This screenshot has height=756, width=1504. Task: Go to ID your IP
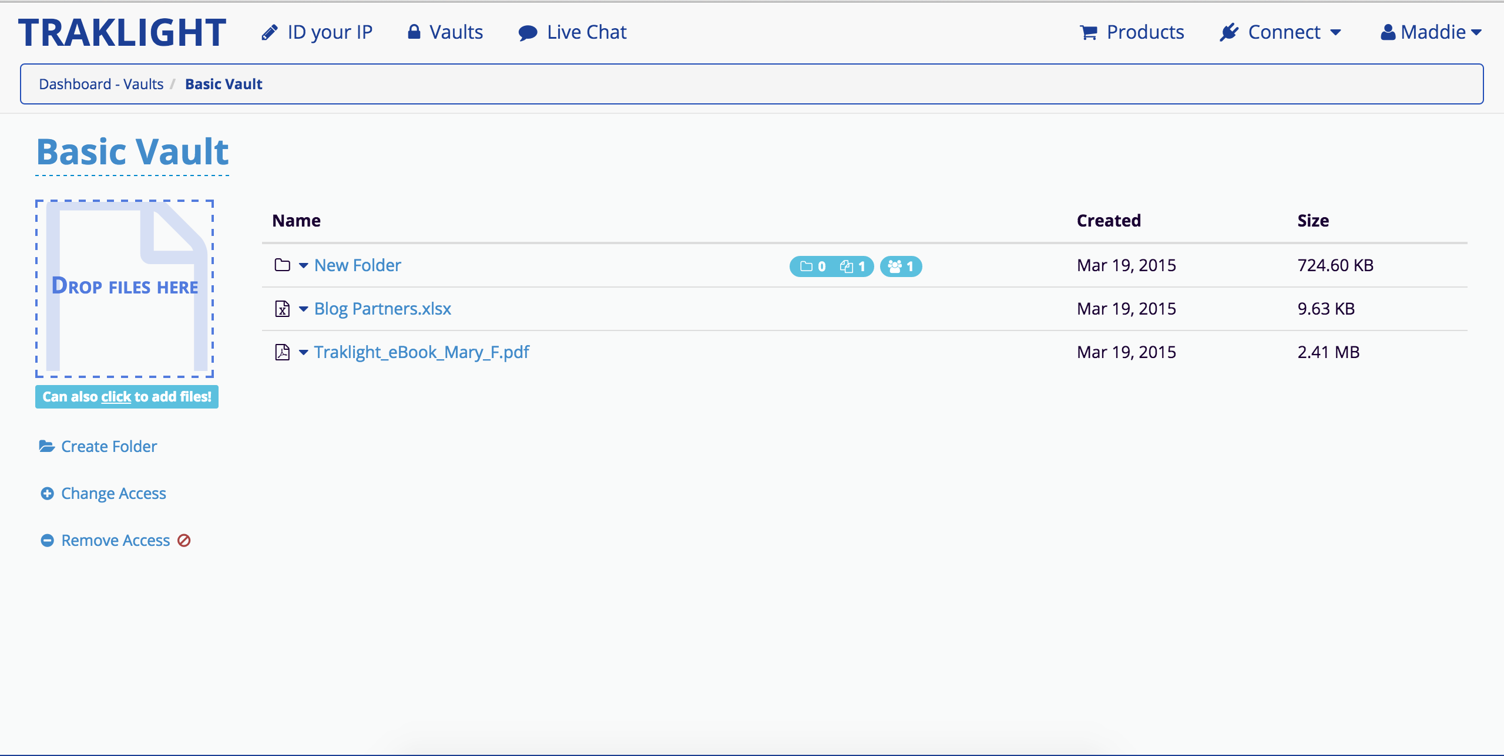point(317,32)
